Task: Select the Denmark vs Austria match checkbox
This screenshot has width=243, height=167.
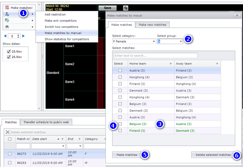Action: 120,90
